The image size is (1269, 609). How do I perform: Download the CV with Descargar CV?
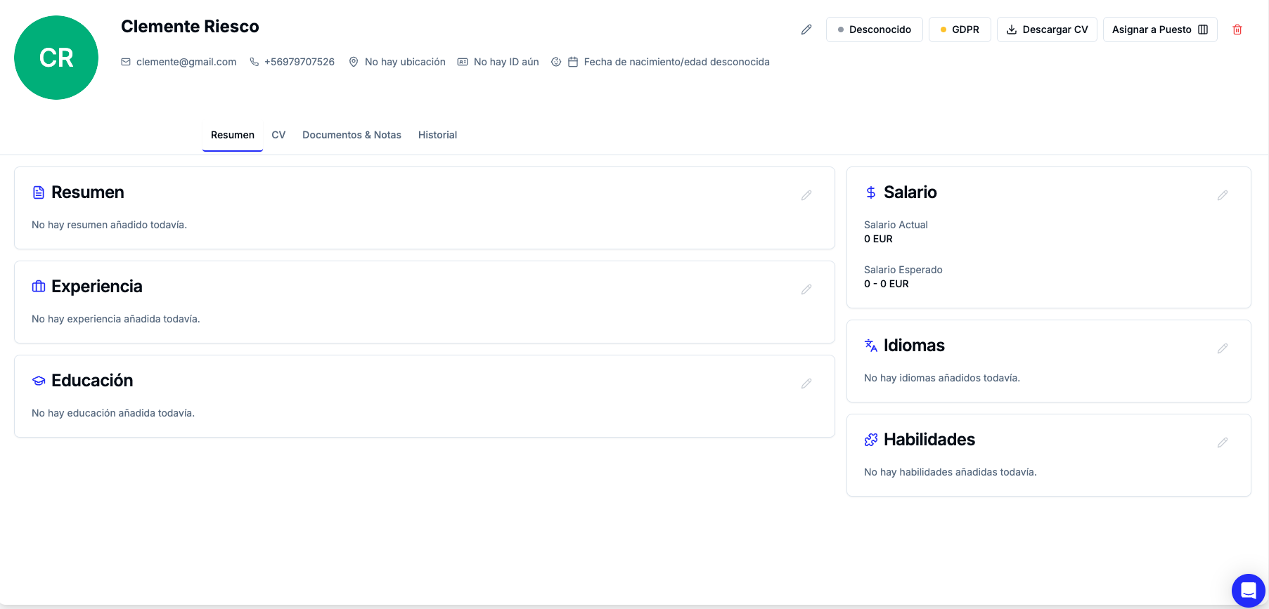click(1047, 30)
